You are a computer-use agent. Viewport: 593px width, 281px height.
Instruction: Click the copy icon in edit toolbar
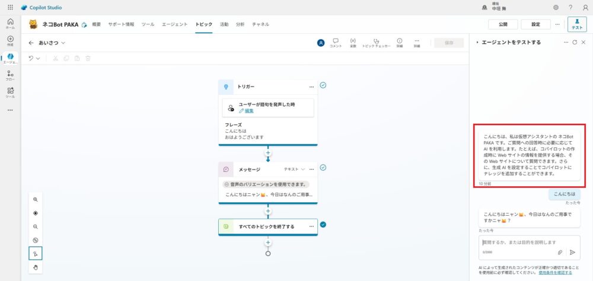(x=66, y=58)
